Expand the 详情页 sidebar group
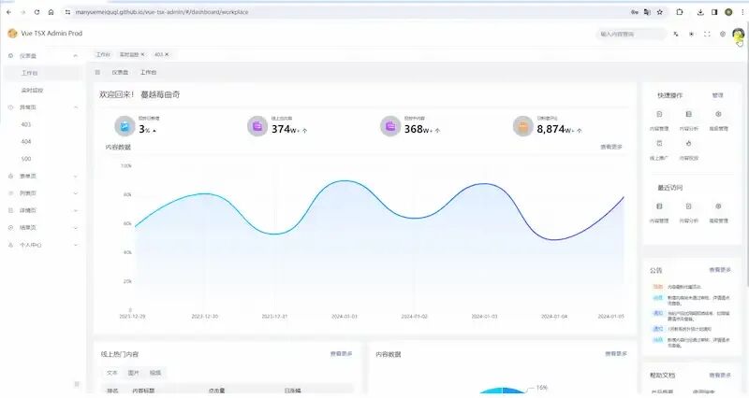The height and width of the screenshot is (398, 749). click(43, 210)
